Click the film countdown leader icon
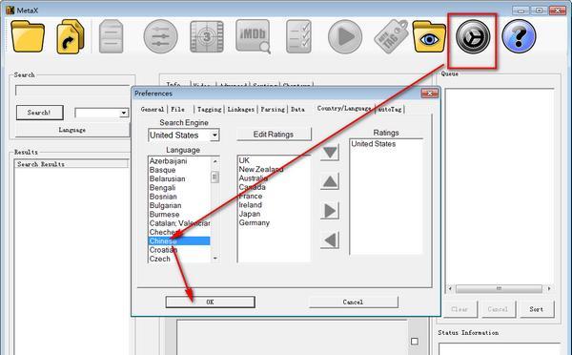The image size is (572, 355). point(207,36)
